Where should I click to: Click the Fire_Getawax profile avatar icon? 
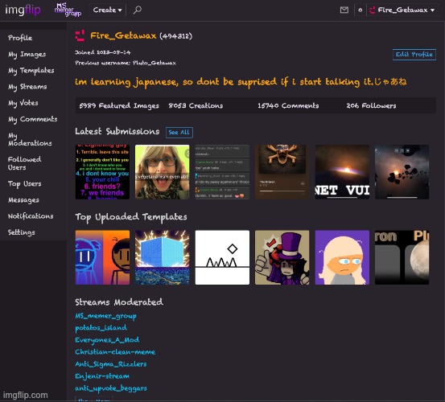tap(80, 35)
